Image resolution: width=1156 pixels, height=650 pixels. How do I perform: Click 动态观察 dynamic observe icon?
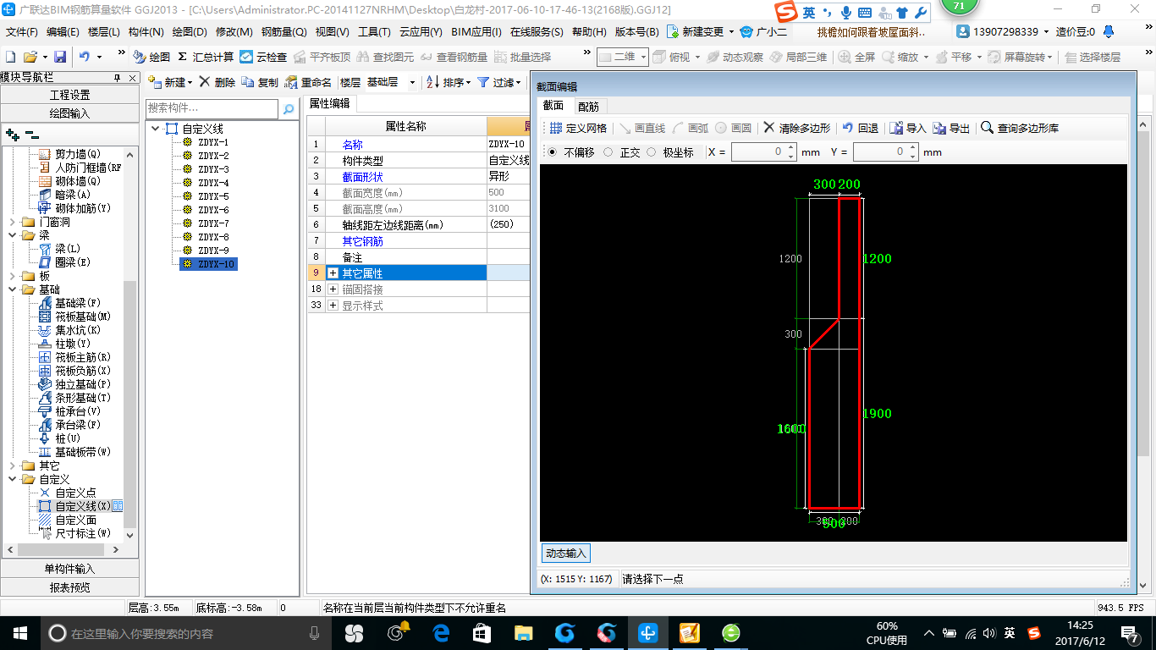point(735,57)
